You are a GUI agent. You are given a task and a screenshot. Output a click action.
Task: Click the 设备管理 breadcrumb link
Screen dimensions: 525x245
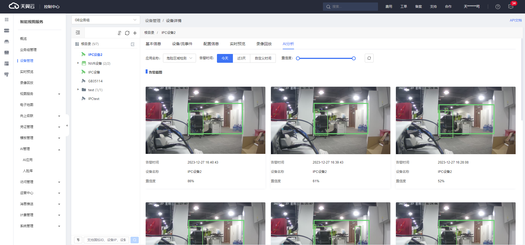153,21
